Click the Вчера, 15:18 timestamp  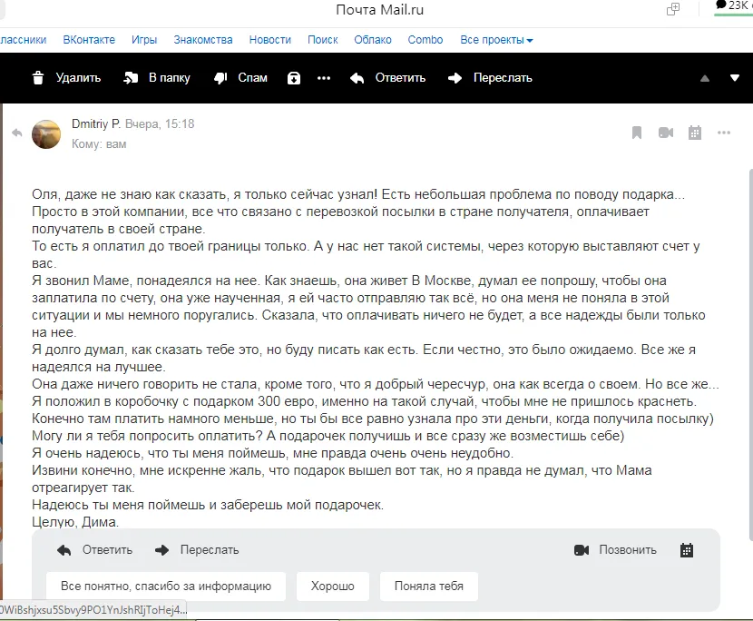pyautogui.click(x=160, y=124)
